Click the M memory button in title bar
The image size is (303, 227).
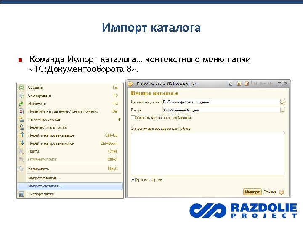tap(256, 84)
